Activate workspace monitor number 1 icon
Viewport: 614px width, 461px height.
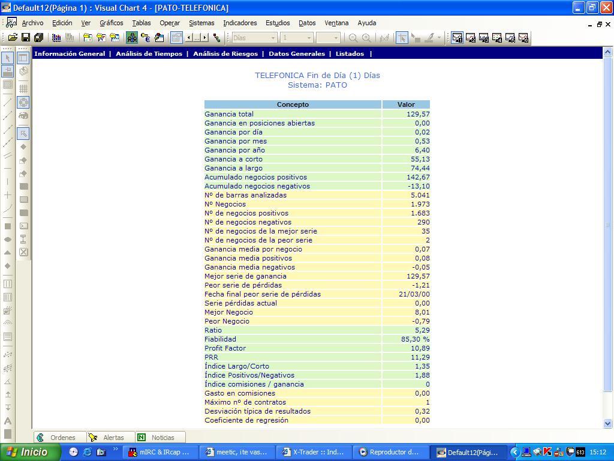point(457,38)
